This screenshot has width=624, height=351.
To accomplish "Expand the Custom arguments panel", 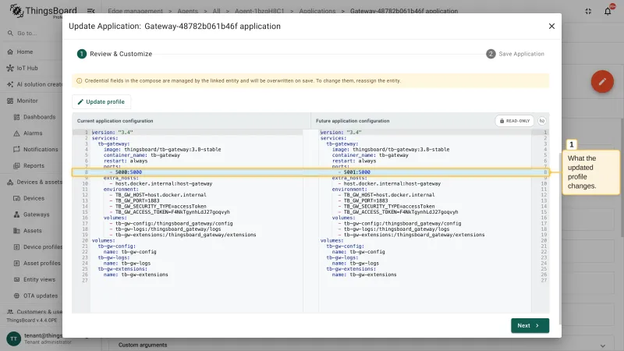I will (602, 346).
